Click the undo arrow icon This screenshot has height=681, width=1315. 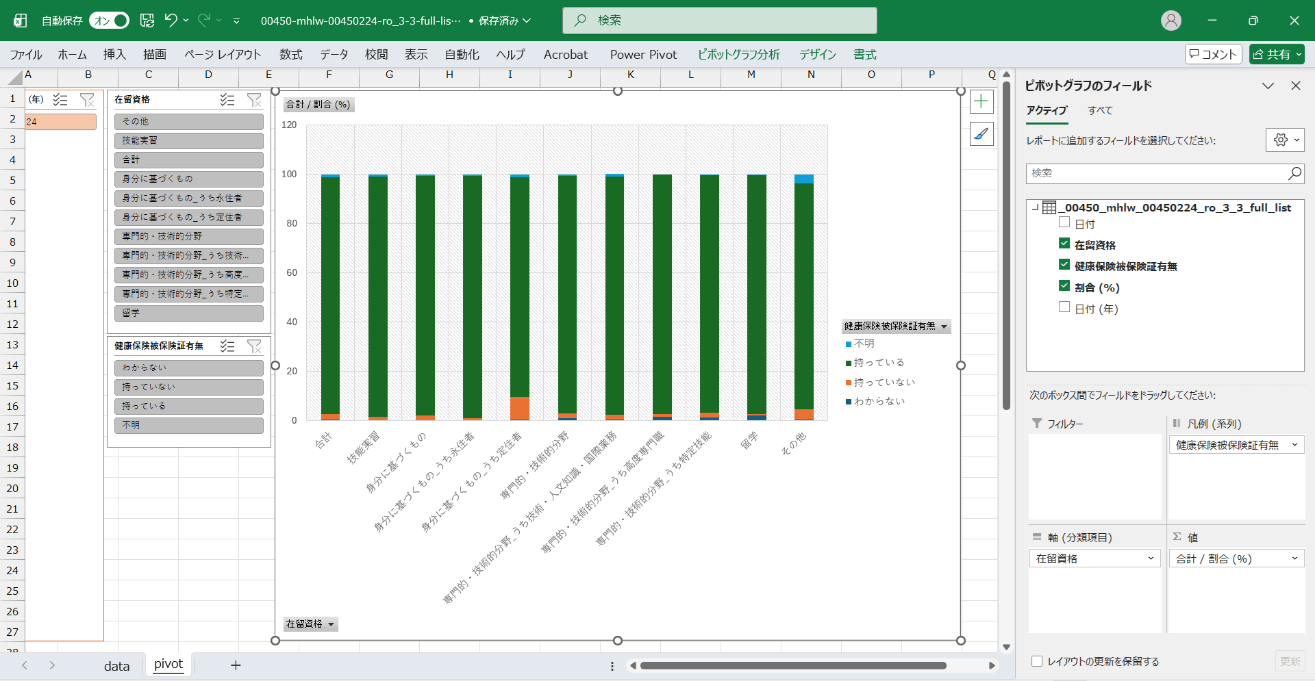(171, 21)
